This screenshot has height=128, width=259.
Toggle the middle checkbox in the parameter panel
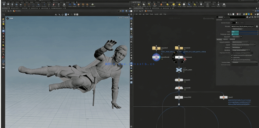tap(232, 58)
